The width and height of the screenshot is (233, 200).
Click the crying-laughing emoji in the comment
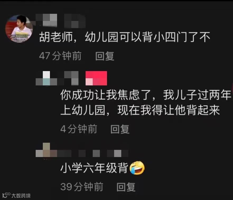tap(137, 168)
